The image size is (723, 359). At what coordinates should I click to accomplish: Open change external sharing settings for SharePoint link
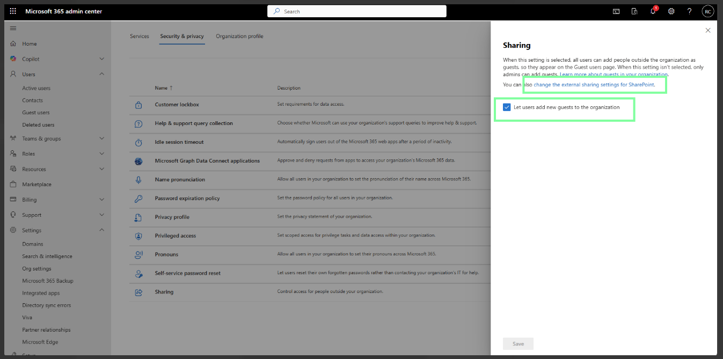point(594,85)
